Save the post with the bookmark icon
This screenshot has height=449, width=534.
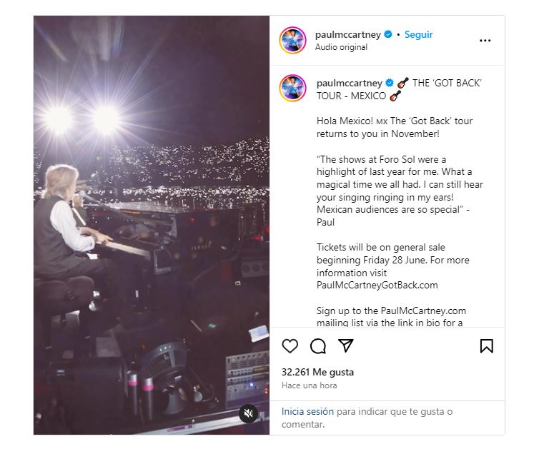click(x=486, y=346)
